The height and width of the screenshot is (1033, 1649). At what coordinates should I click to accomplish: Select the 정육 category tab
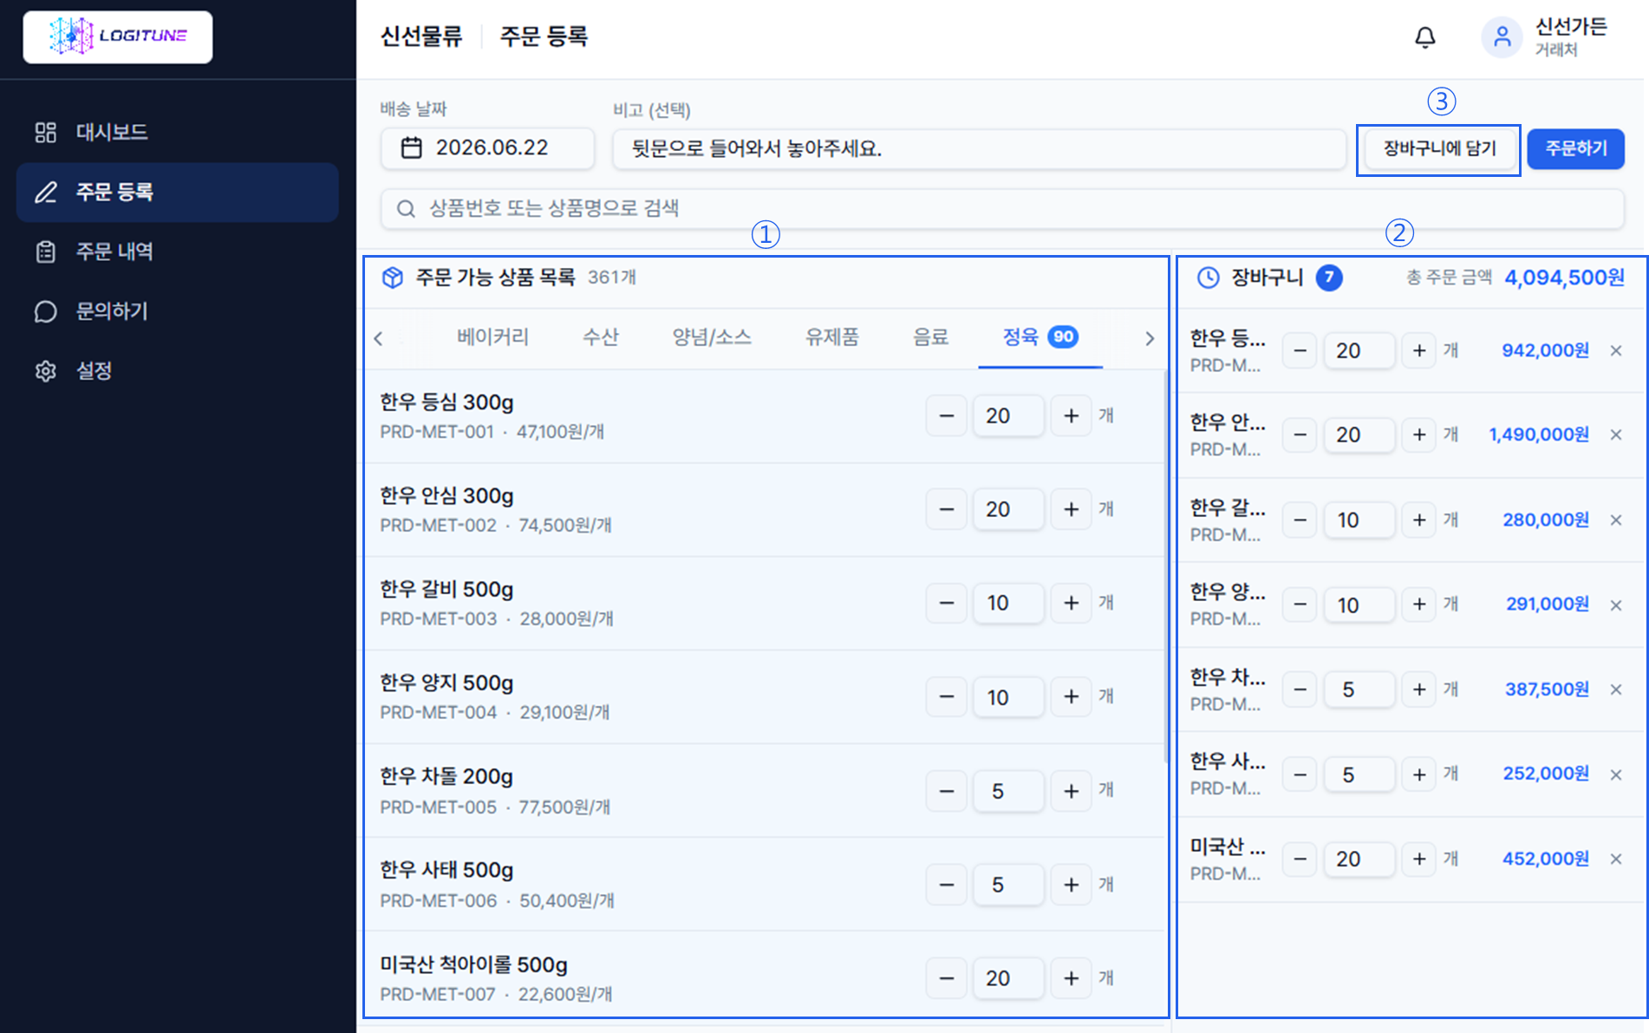(1040, 337)
